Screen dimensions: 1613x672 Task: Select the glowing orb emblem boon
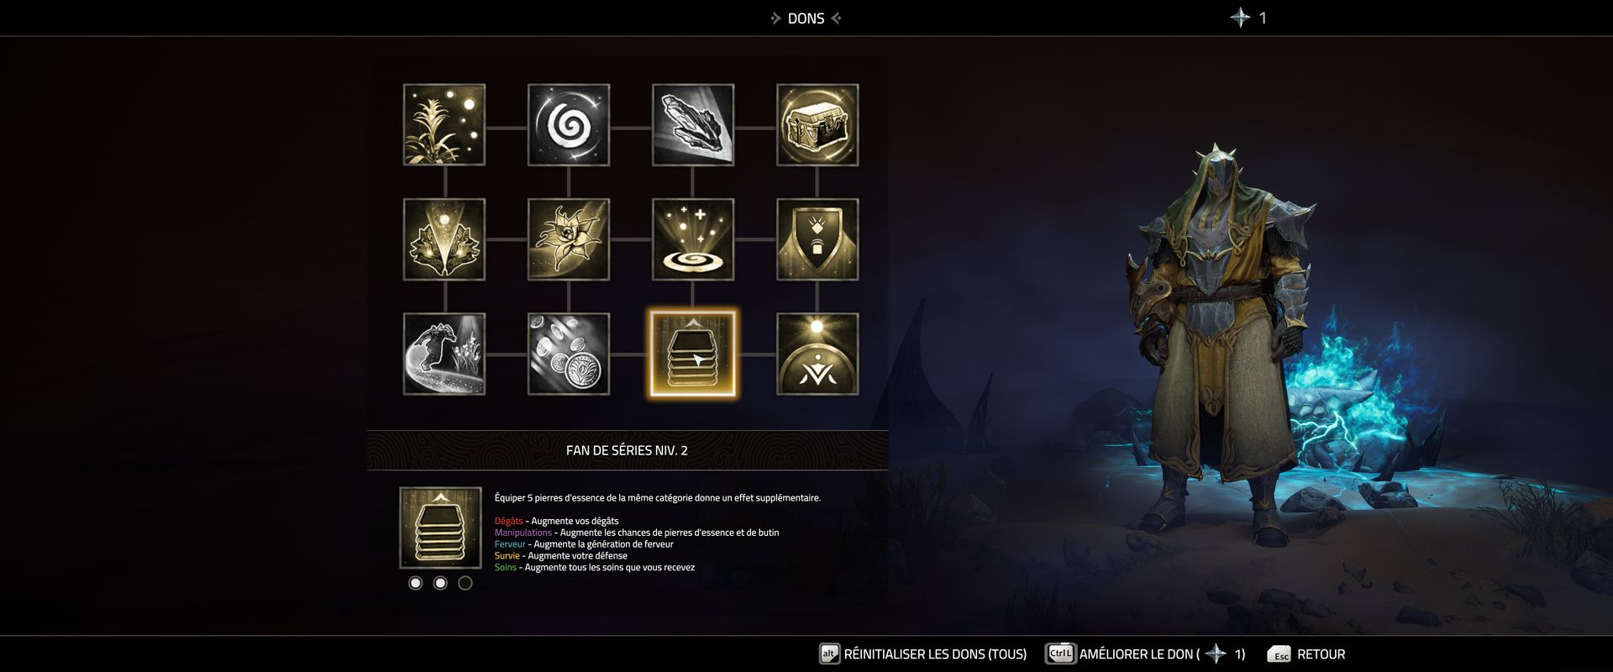817,354
